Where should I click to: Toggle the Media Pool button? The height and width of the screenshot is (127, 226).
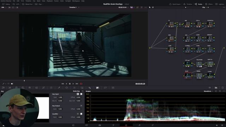click(x=27, y=4)
